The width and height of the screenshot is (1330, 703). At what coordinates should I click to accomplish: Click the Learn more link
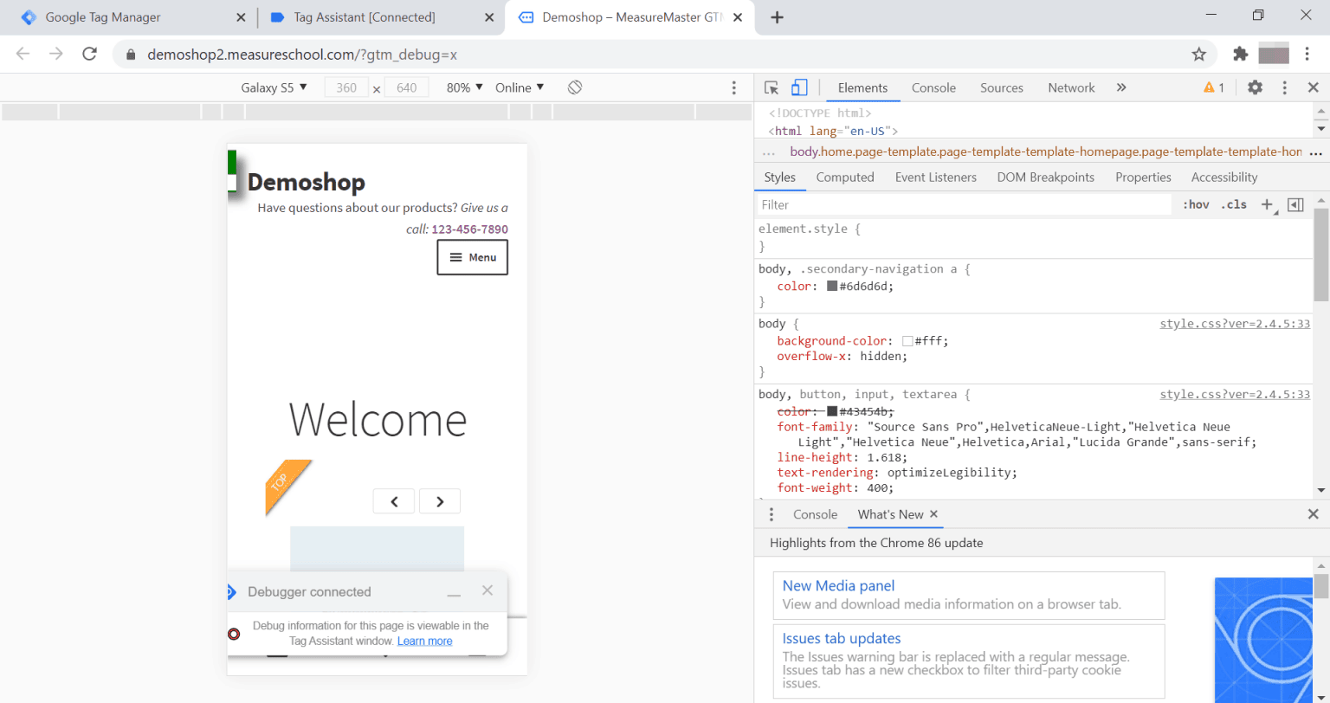tap(424, 641)
